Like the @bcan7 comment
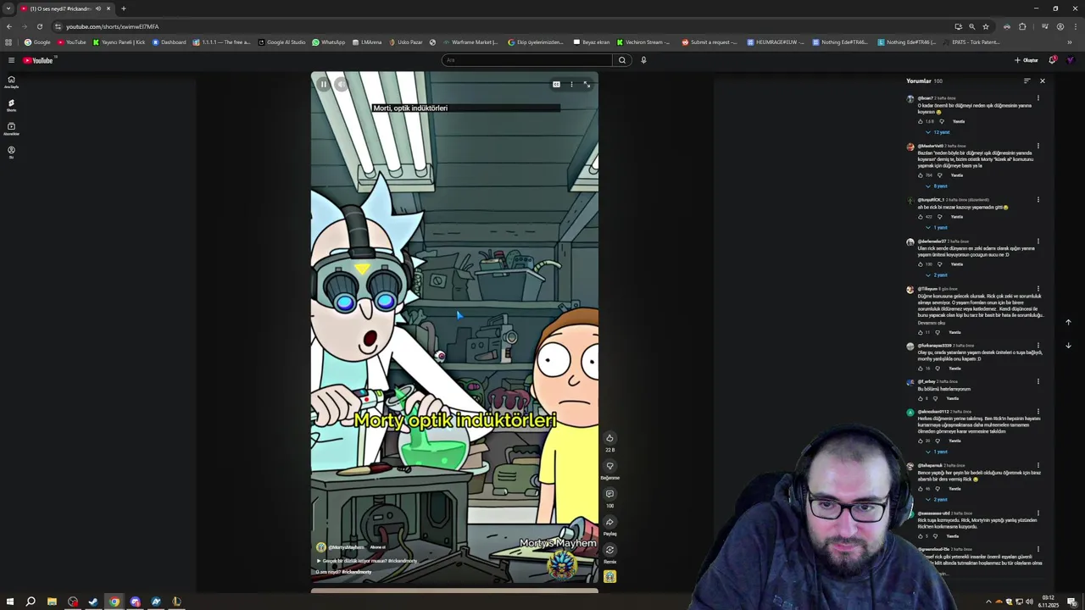 tap(921, 121)
